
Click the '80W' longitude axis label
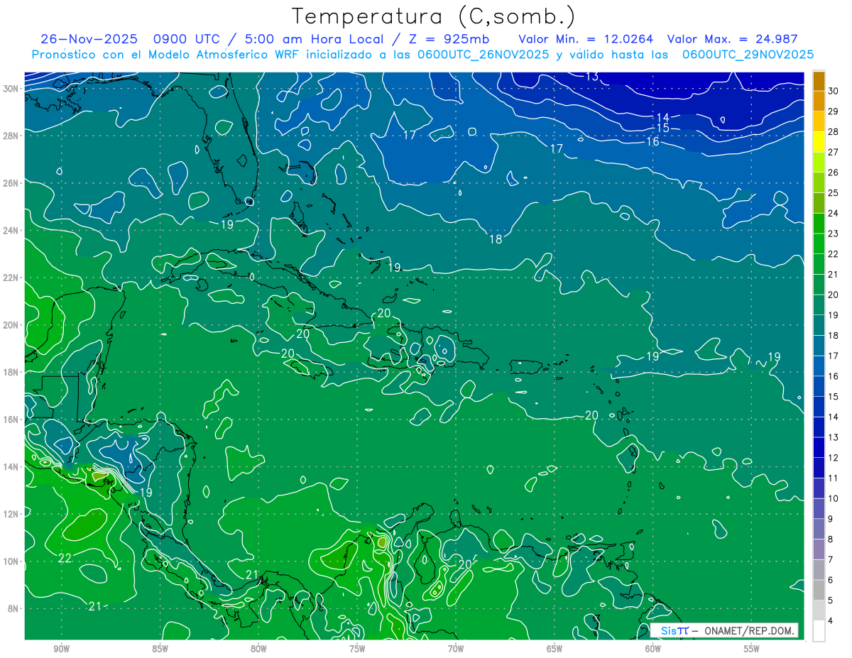point(258,649)
